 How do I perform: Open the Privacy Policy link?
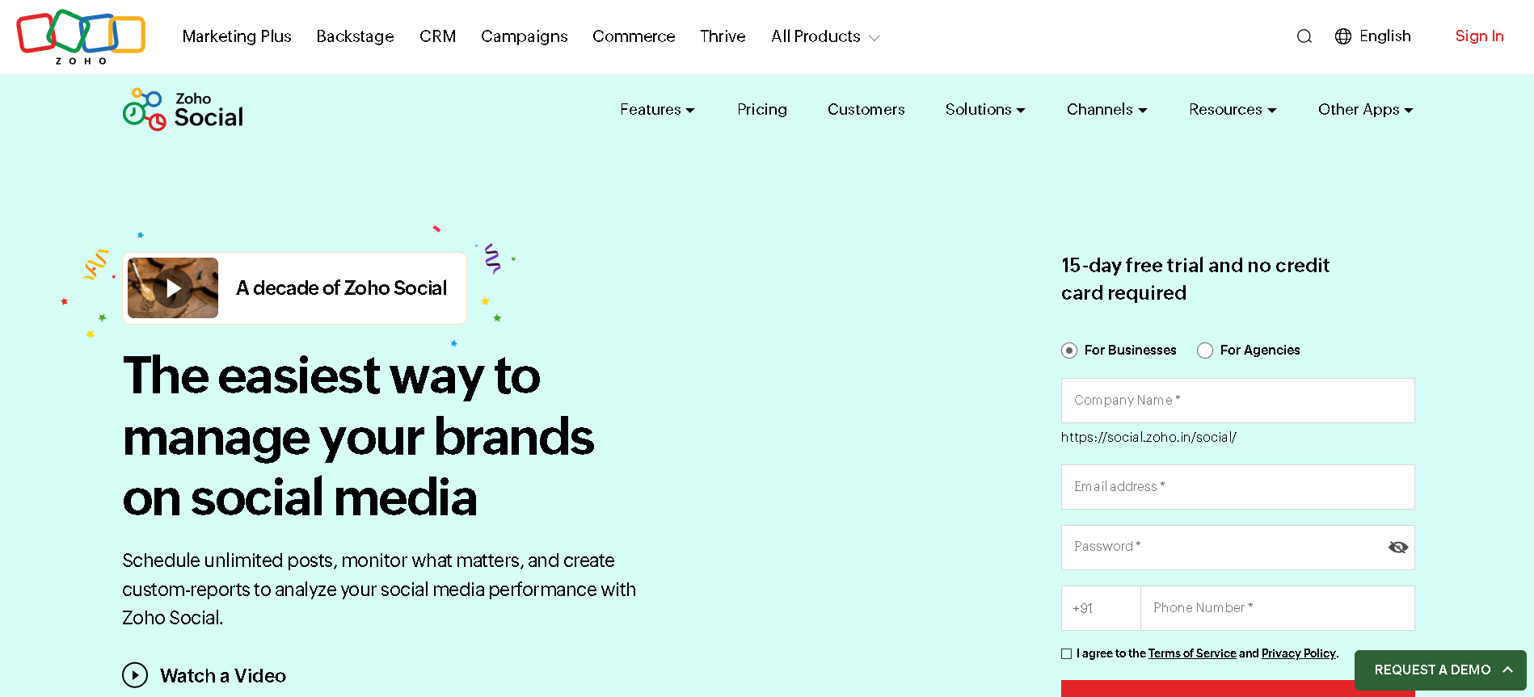coord(1298,653)
